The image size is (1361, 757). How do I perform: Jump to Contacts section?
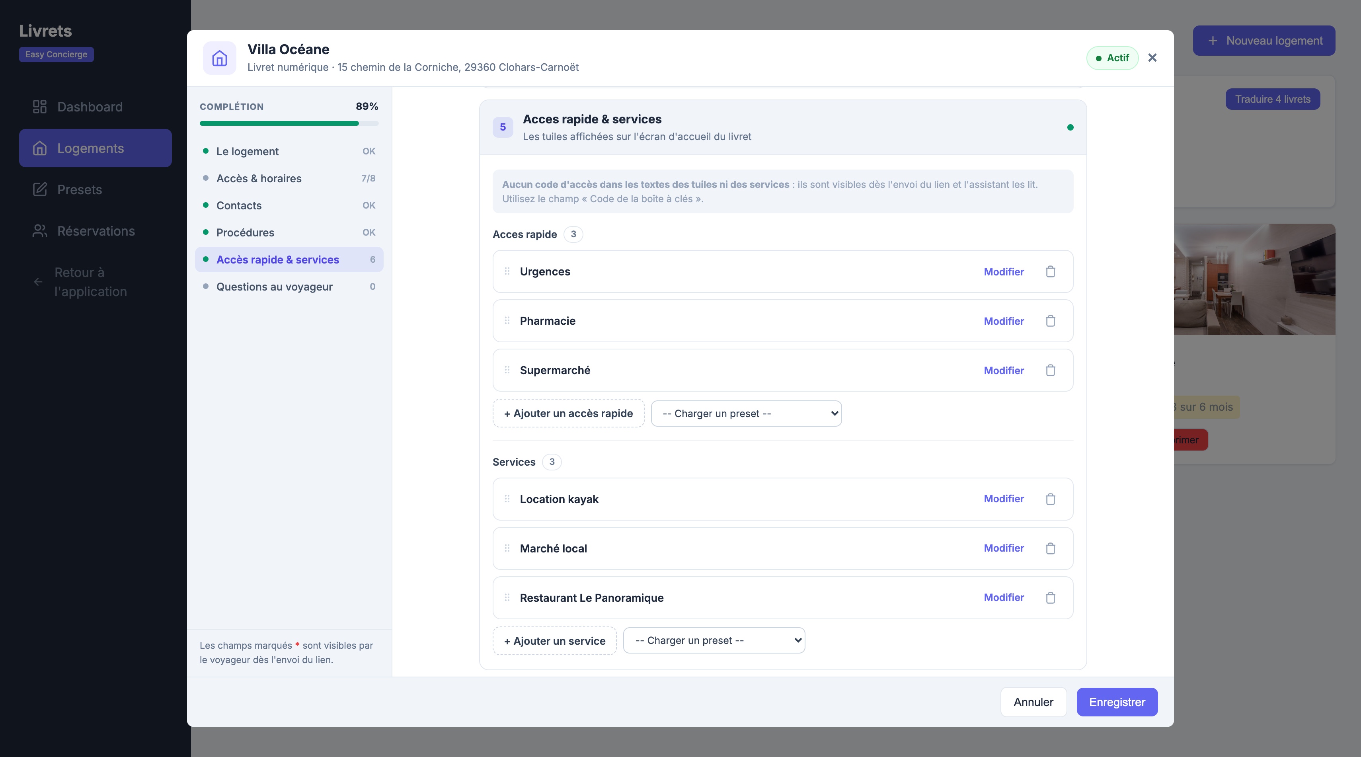[289, 205]
